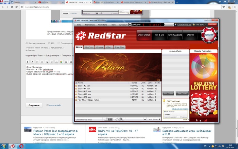Open the Balances dropdown in RedStar
This screenshot has width=238, height=149.
[212, 24]
